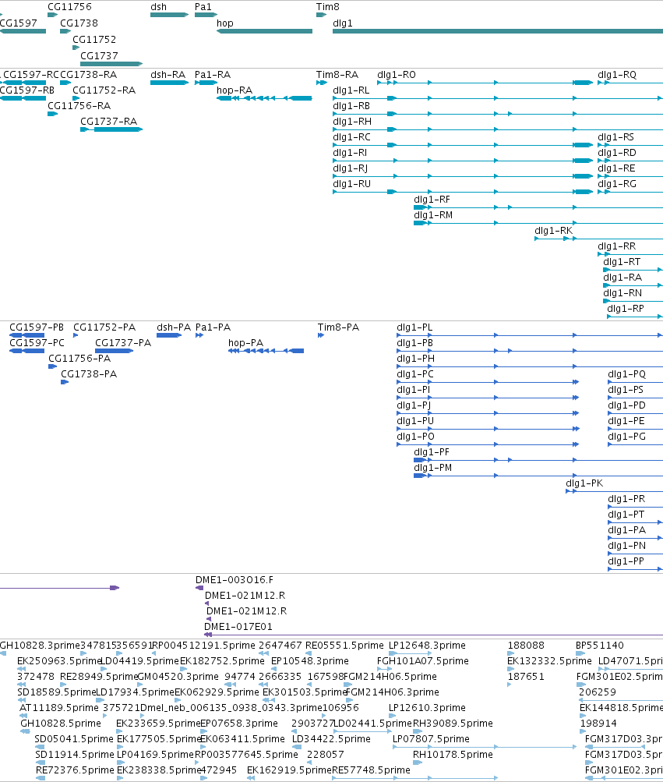Click the RH10178.5prime EST label

click(x=453, y=755)
